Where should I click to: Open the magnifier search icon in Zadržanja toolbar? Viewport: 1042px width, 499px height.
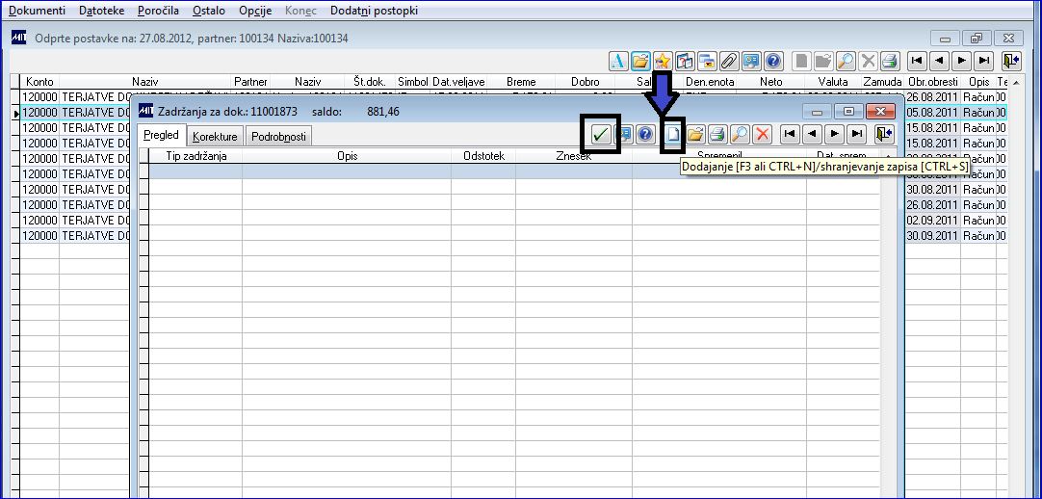[x=740, y=134]
